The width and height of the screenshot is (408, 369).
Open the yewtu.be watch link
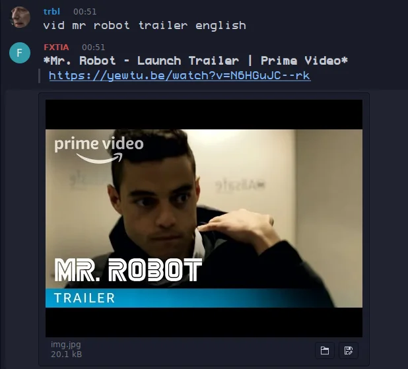180,76
